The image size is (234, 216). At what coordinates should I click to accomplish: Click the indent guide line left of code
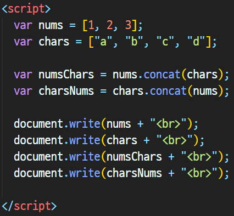point(2,107)
